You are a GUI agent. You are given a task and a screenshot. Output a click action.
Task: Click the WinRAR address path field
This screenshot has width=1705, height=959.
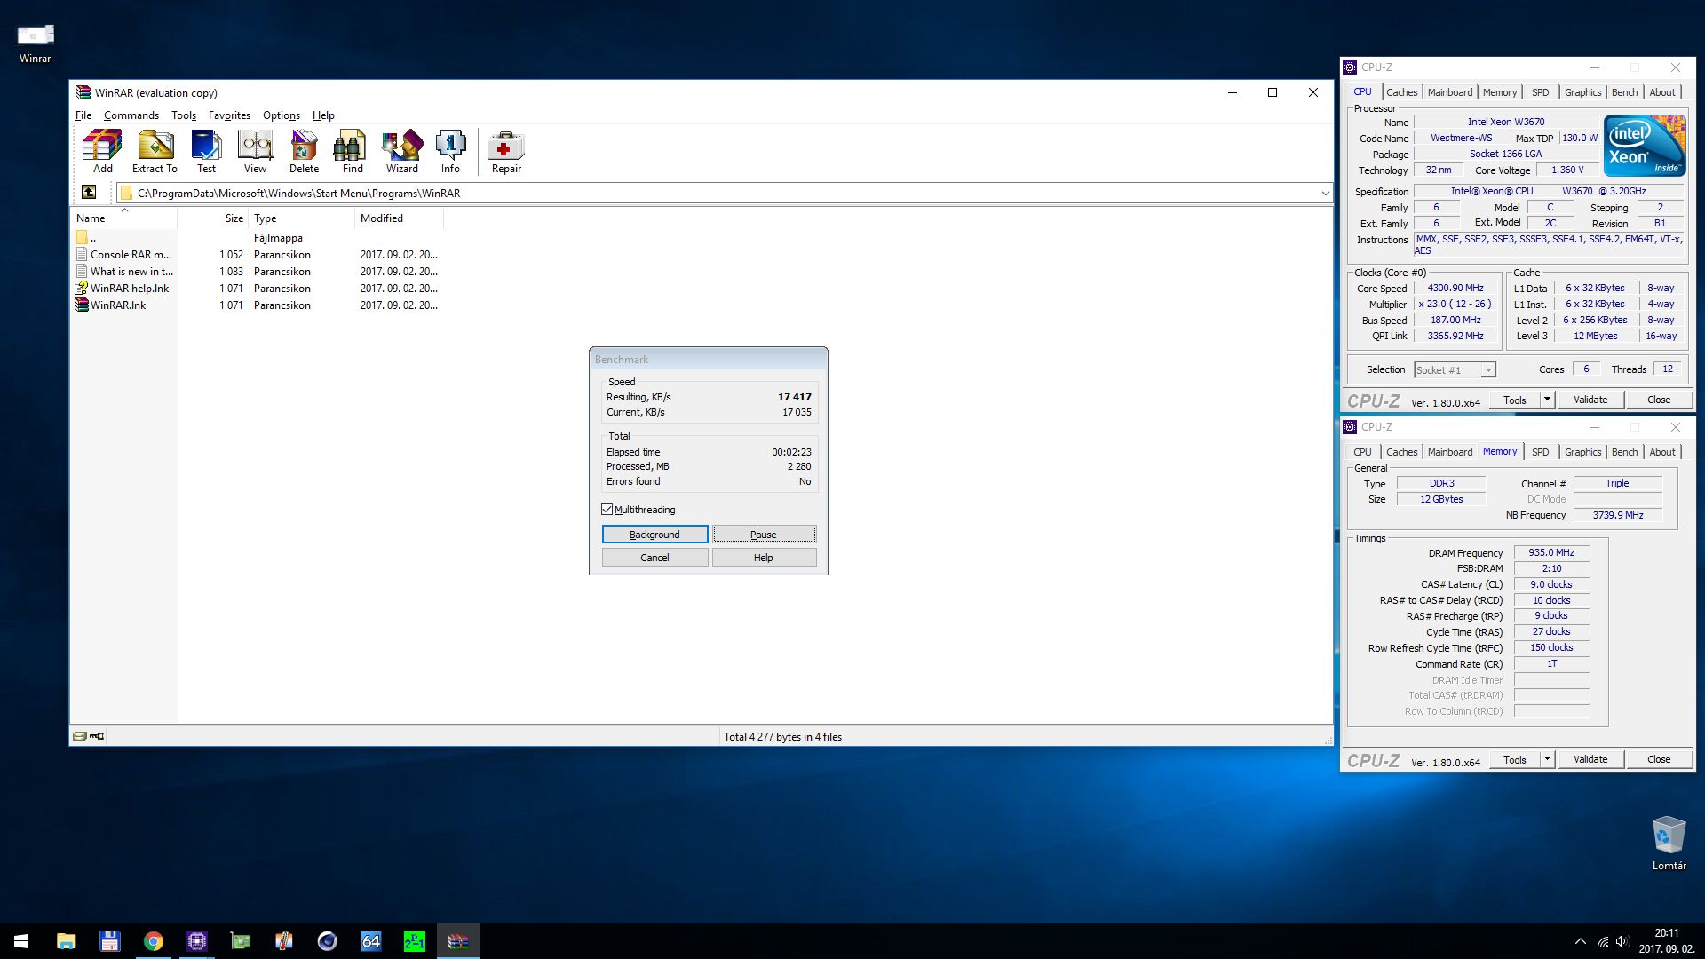(x=725, y=193)
